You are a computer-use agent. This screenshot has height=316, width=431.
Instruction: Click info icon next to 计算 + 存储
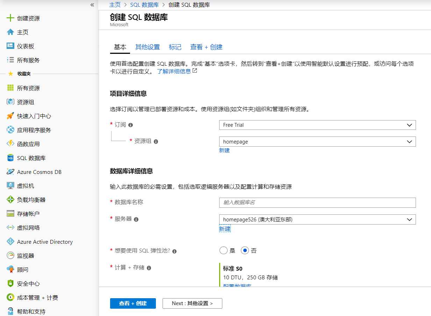click(149, 268)
